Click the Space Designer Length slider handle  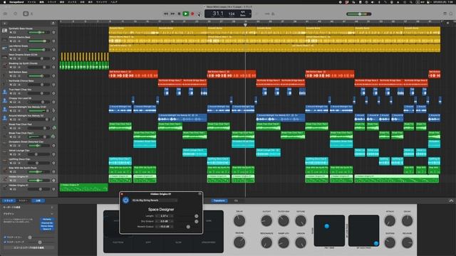tap(197, 216)
